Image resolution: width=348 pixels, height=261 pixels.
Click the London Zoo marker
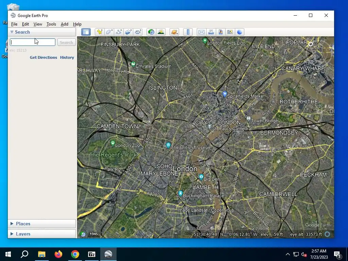coord(112,144)
